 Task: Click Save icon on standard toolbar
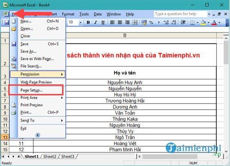tap(6, 22)
